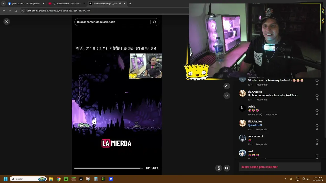Expand the tab search dropdown

tap(3, 4)
